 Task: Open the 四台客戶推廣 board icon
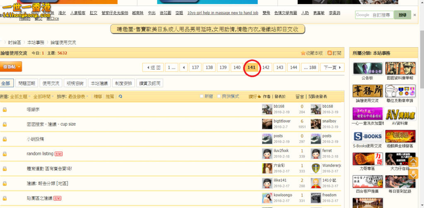(x=368, y=182)
